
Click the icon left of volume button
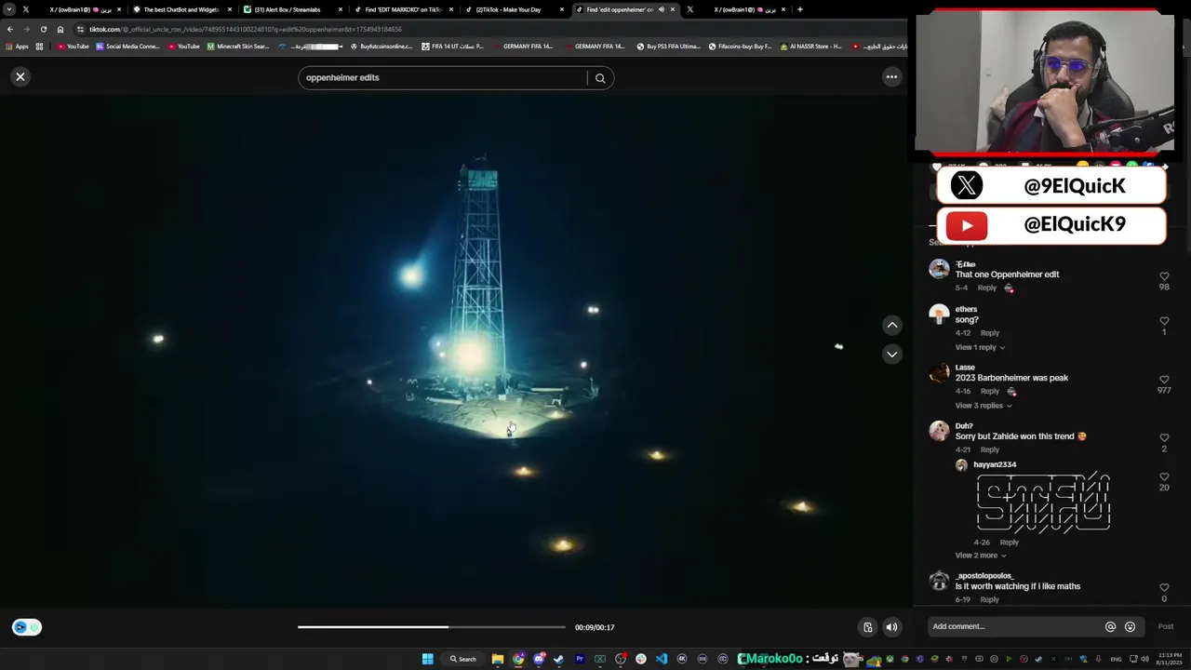click(x=867, y=627)
